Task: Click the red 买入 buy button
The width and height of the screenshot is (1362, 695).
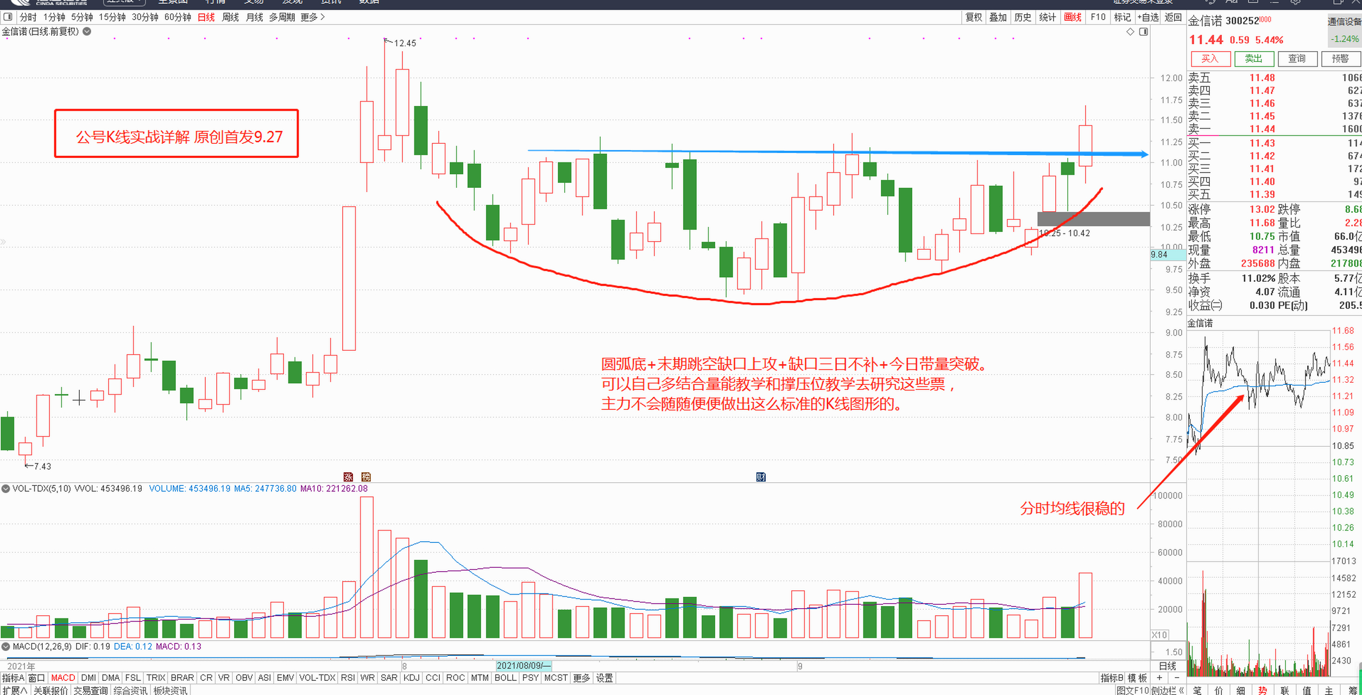Action: point(1210,59)
